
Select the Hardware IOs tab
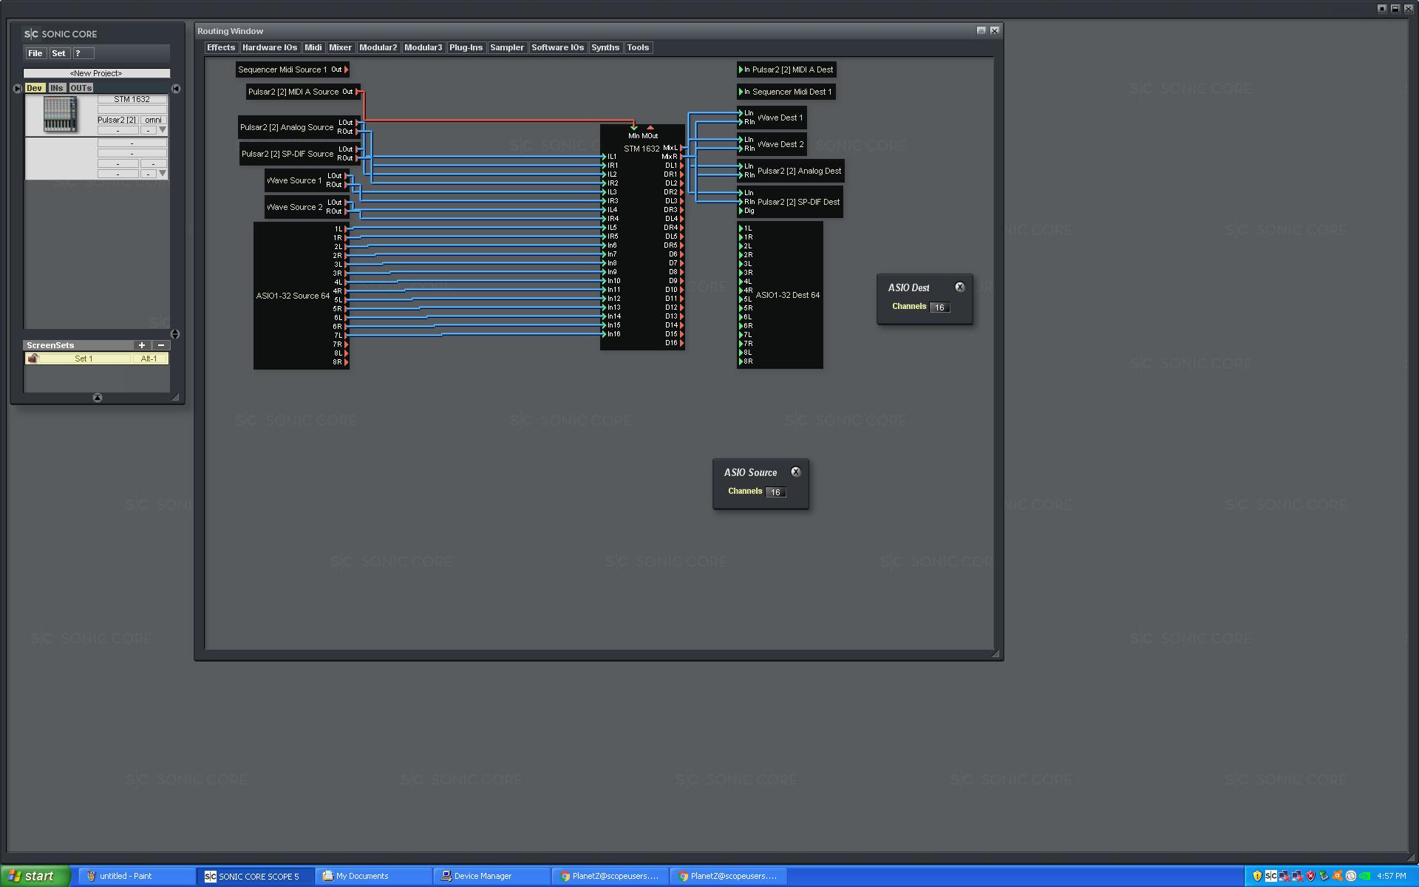[270, 47]
